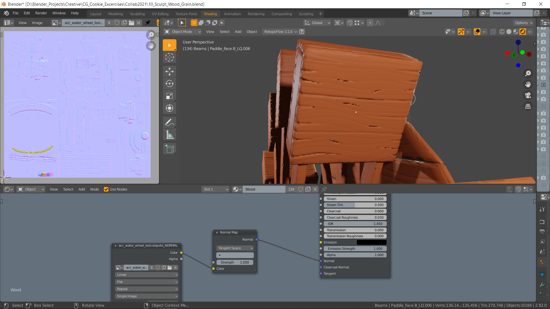Toggle camera view in viewport
This screenshot has width=550, height=309.
(528, 95)
